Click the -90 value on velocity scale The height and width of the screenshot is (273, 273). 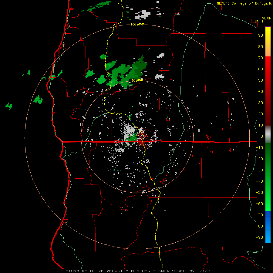click(259, 238)
